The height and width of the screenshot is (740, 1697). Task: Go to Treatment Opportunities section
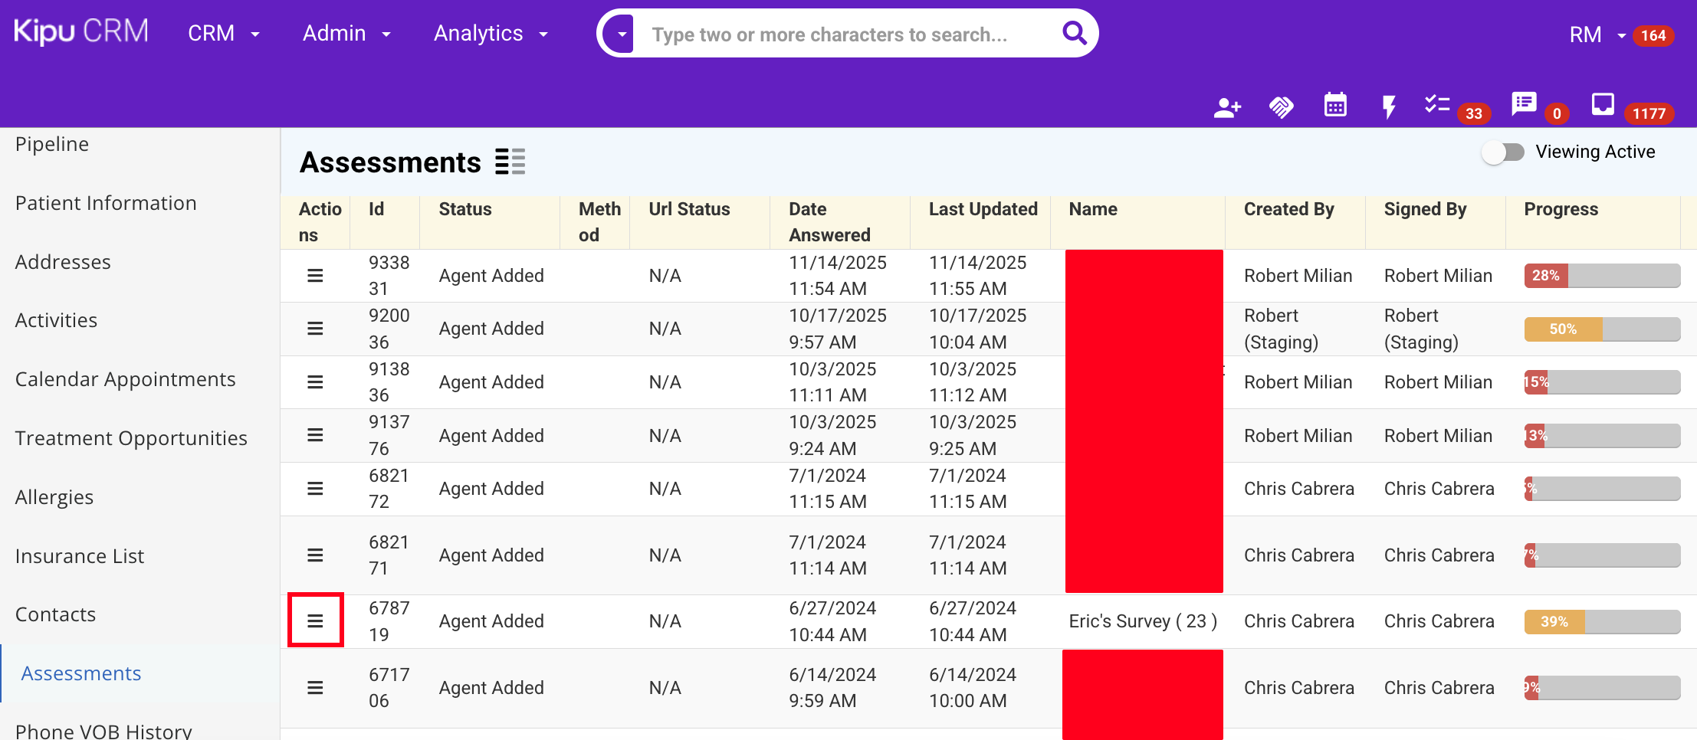pyautogui.click(x=131, y=438)
